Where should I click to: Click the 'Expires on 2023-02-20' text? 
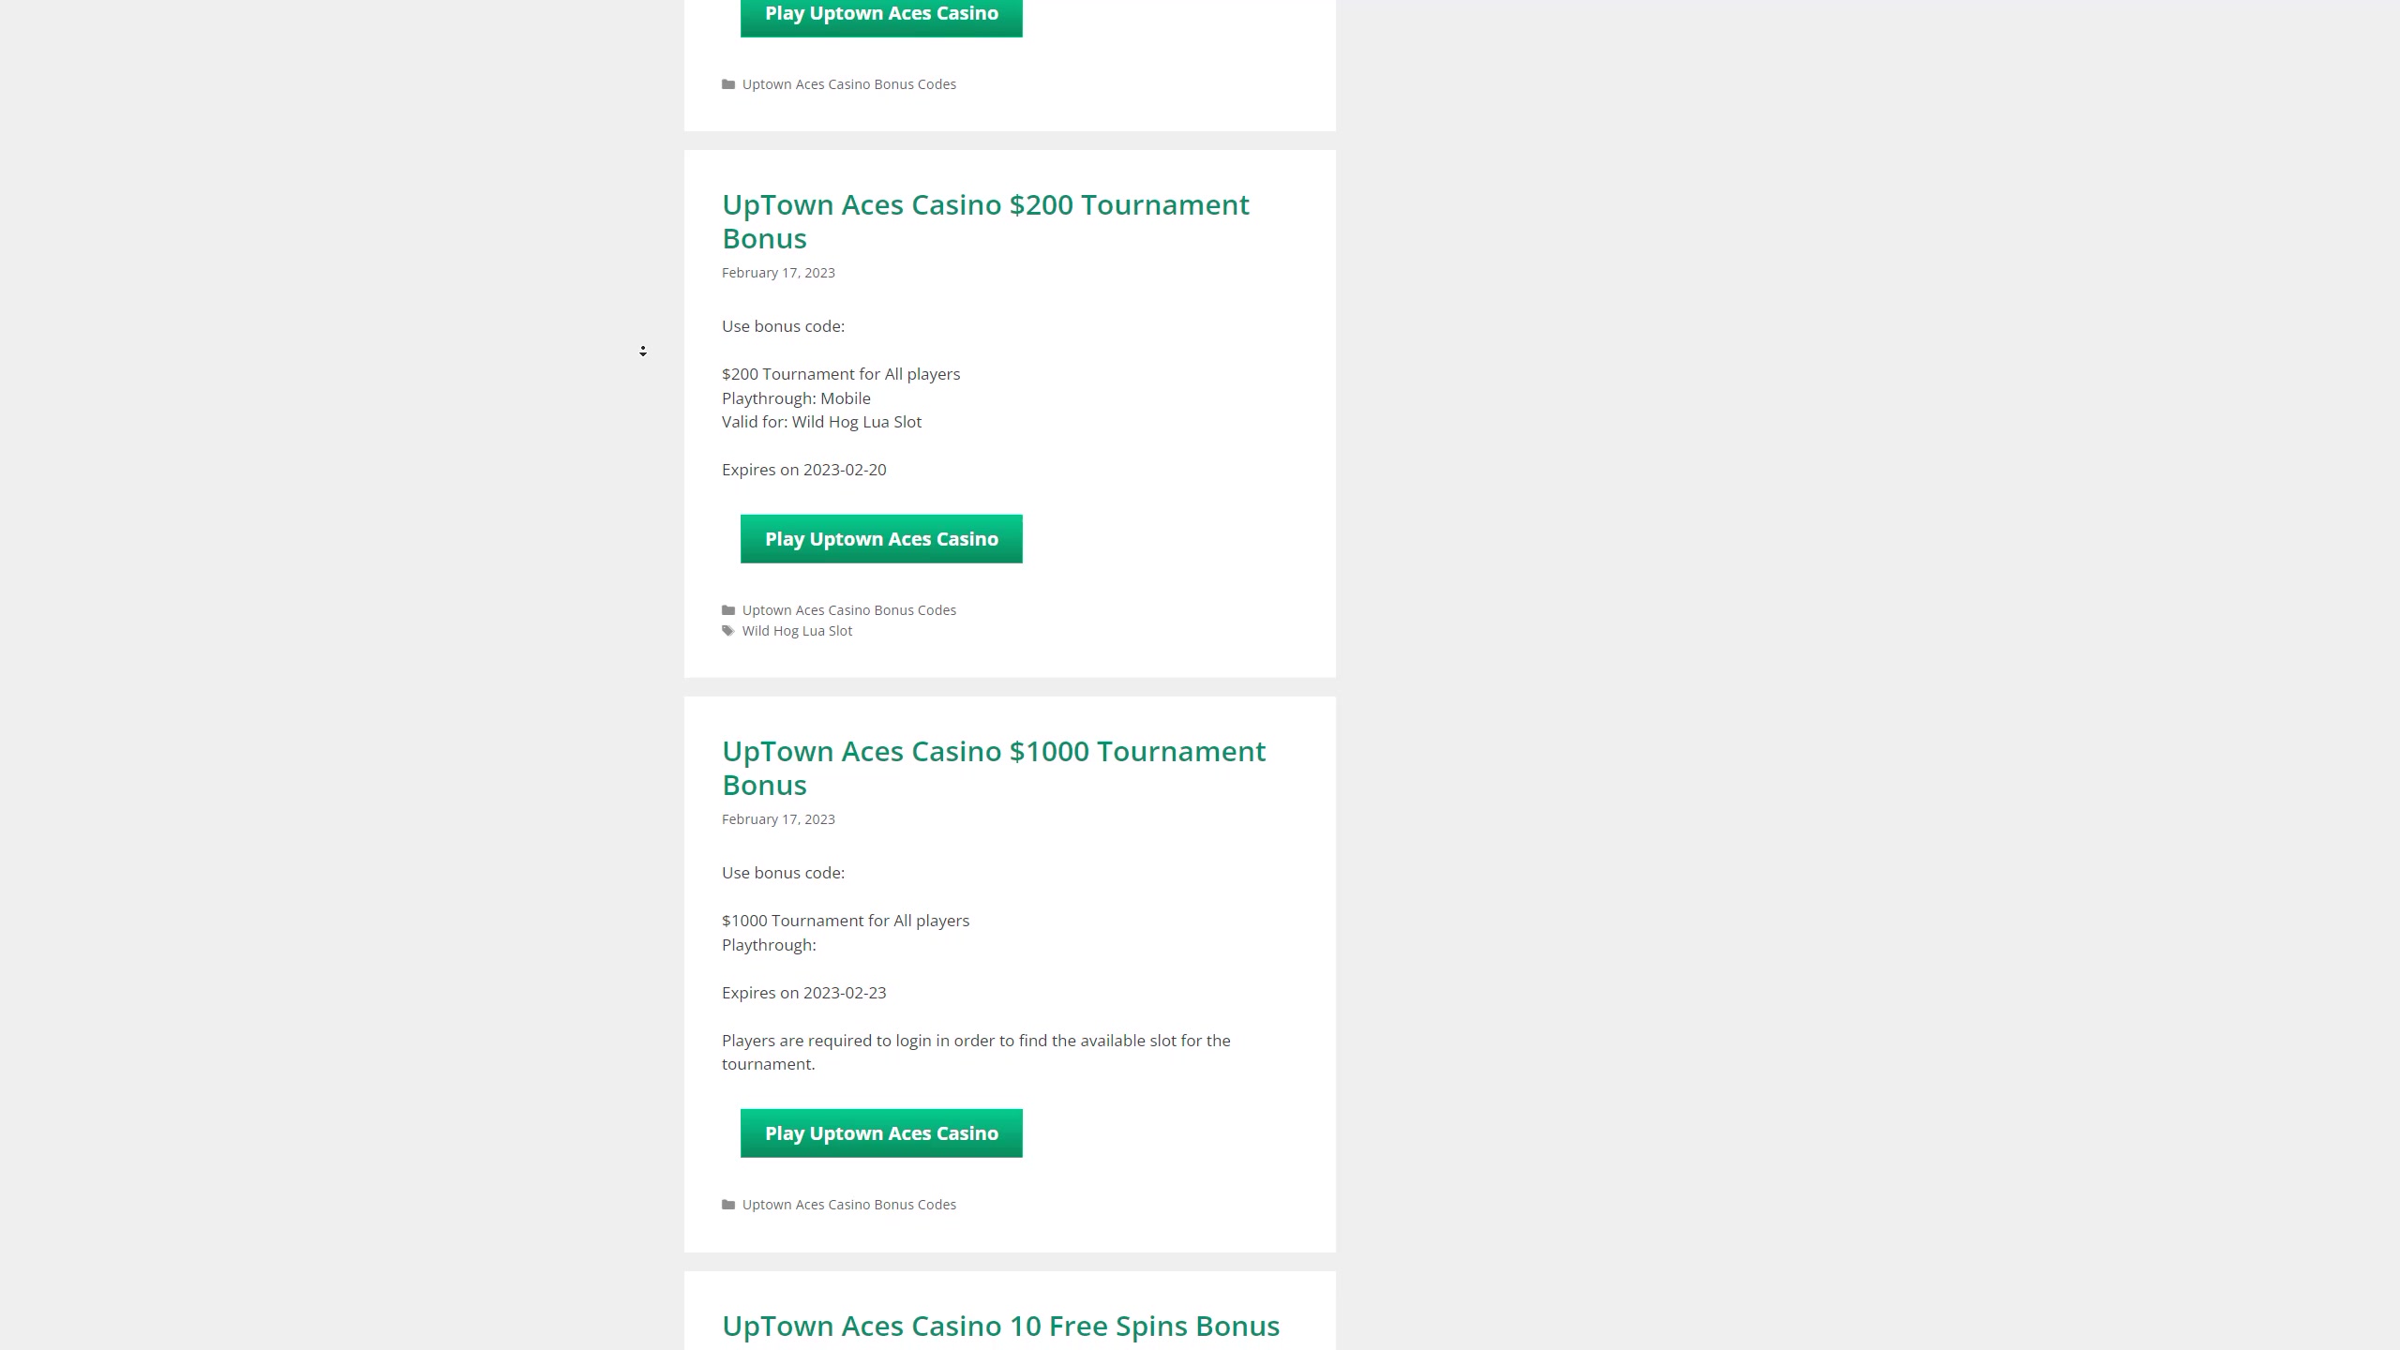pyautogui.click(x=803, y=470)
